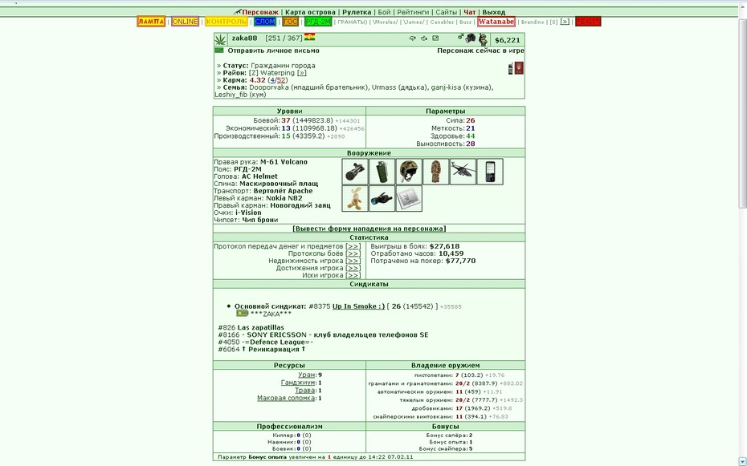Click the middle small icon in header trio
Viewport: 747px width, 466px height.
[424, 38]
